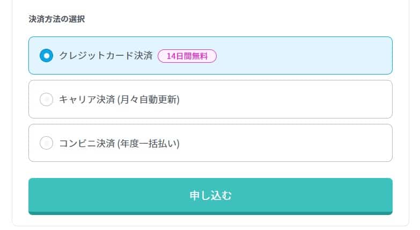Click the 決済方法の選択 heading
Image resolution: width=420 pixels, height=230 pixels.
[x=56, y=19]
